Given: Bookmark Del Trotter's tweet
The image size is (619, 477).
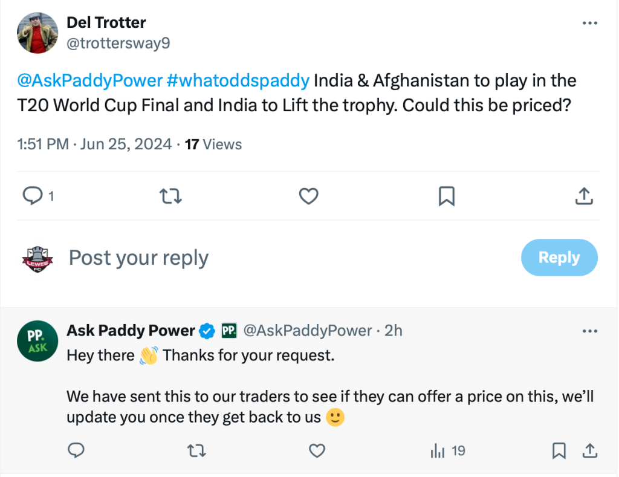Looking at the screenshot, I should (446, 196).
